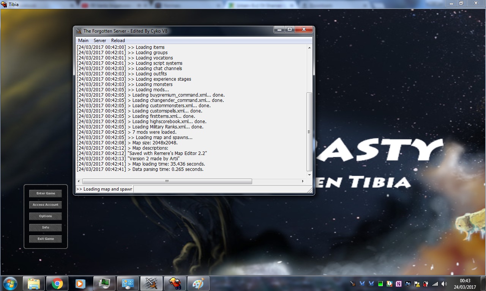
Task: Click the horizontal scroll left arrow
Action: [79, 181]
